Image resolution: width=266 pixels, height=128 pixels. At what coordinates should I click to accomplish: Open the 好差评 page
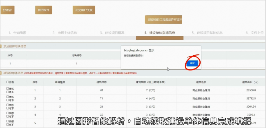coord(7,10)
